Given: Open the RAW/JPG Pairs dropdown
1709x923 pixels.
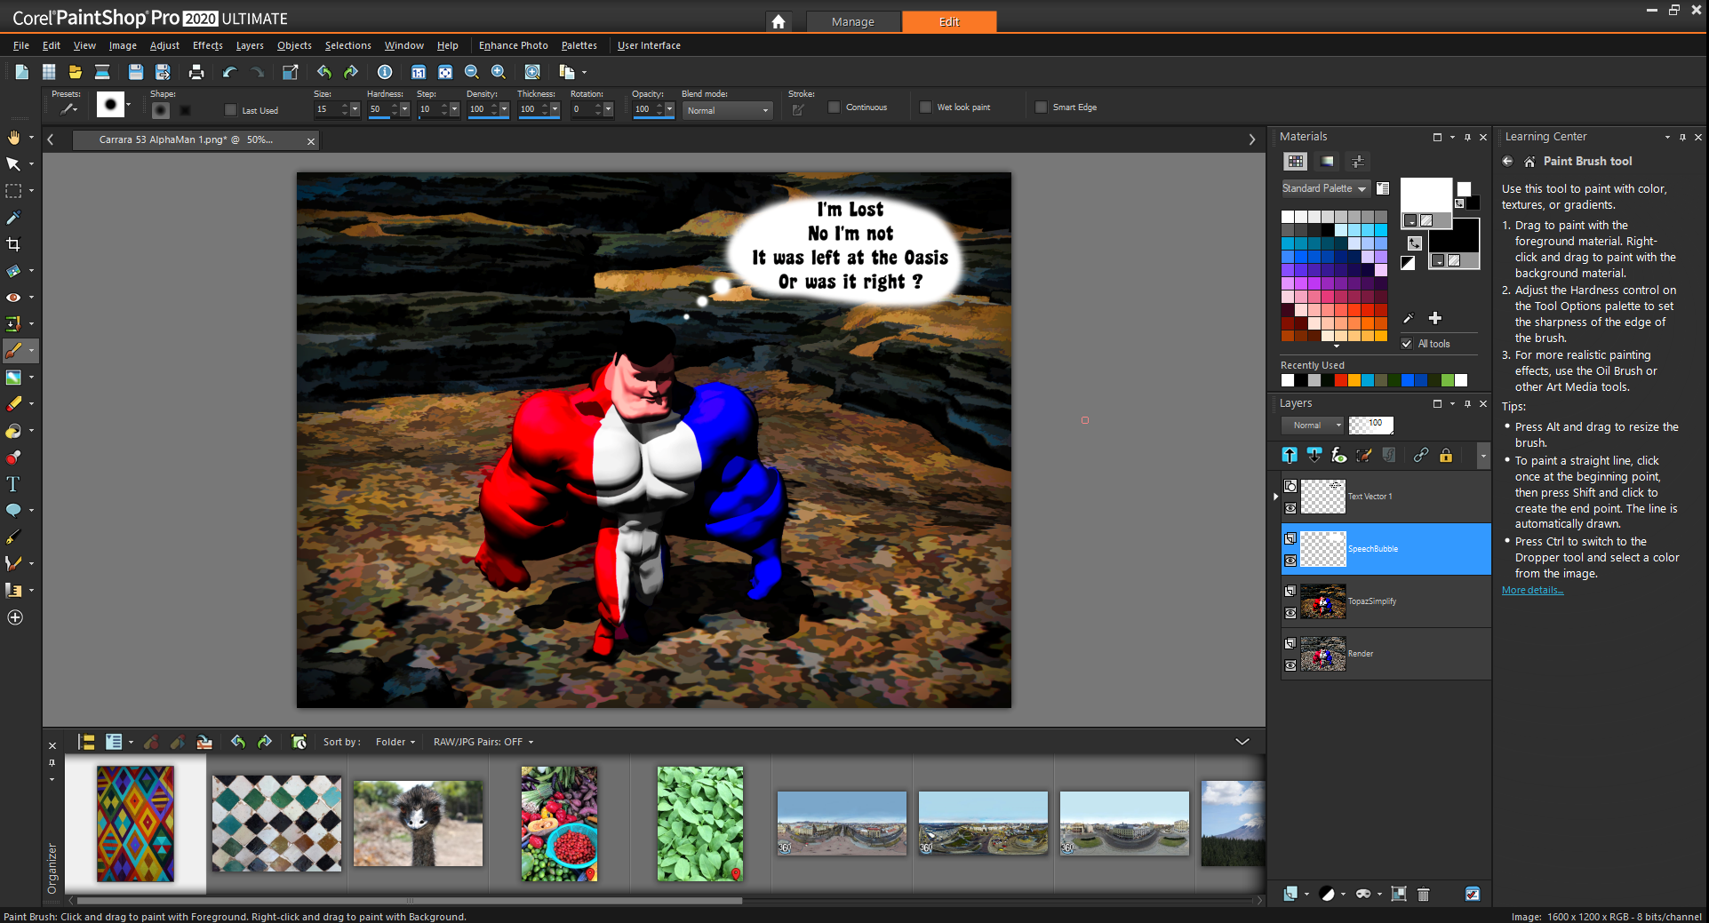Looking at the screenshot, I should pyautogui.click(x=483, y=742).
